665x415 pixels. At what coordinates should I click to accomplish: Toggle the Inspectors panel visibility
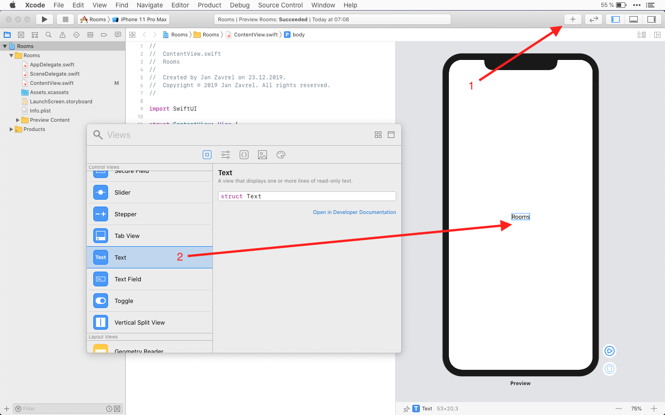pos(652,19)
